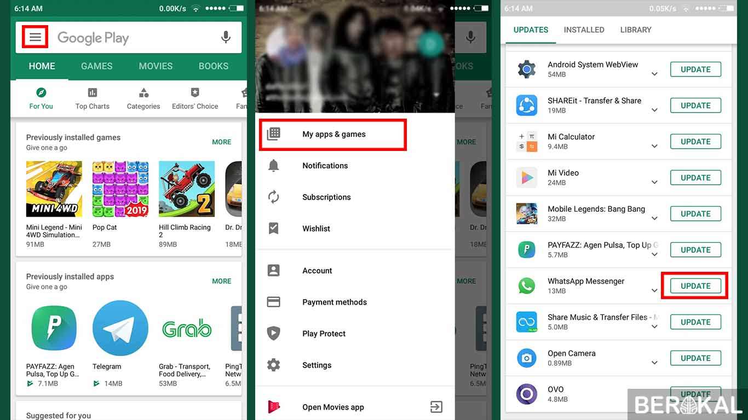Click the Subscriptions refresh icon

click(x=274, y=197)
